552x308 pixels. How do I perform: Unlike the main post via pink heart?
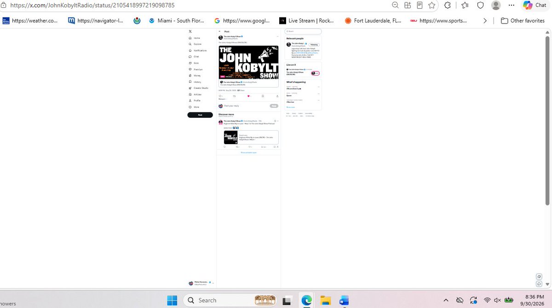point(248,96)
